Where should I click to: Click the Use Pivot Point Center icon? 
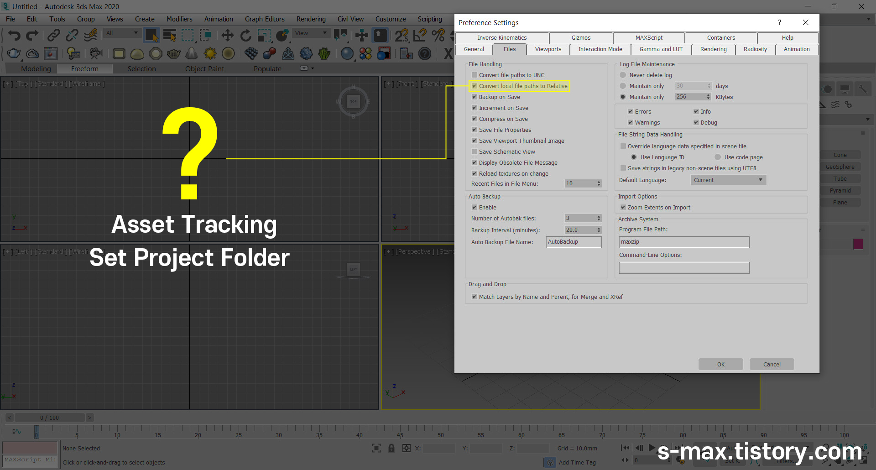[340, 35]
